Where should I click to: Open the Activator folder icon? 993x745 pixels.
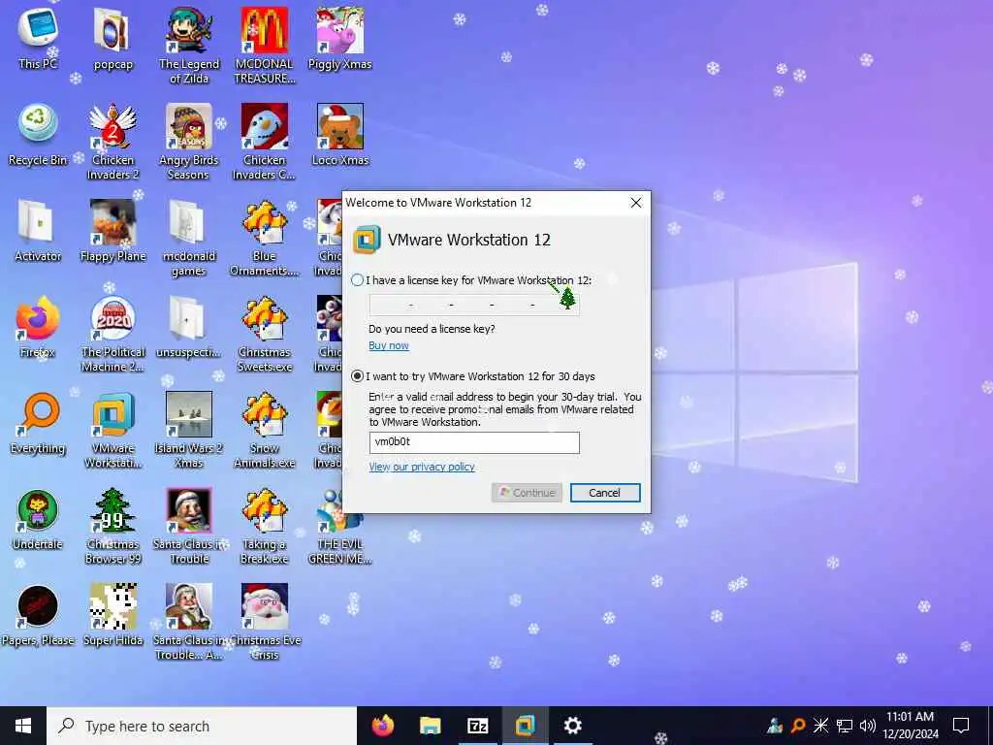click(38, 232)
